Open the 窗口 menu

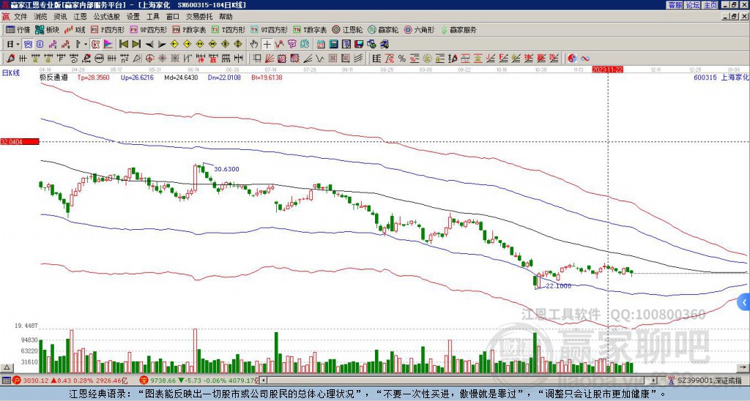click(x=173, y=17)
